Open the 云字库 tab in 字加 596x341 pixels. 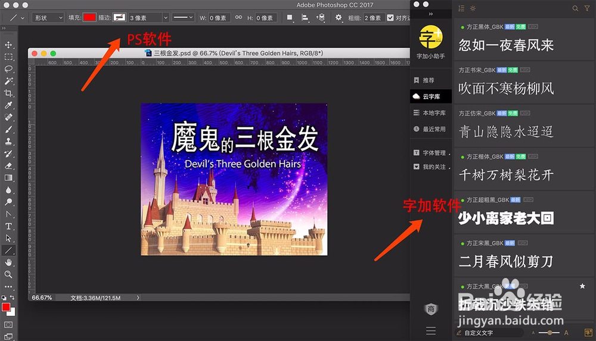(431, 96)
